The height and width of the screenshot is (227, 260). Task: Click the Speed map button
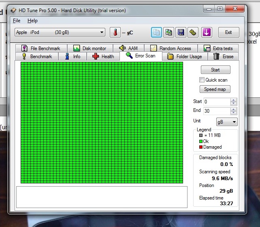215,89
